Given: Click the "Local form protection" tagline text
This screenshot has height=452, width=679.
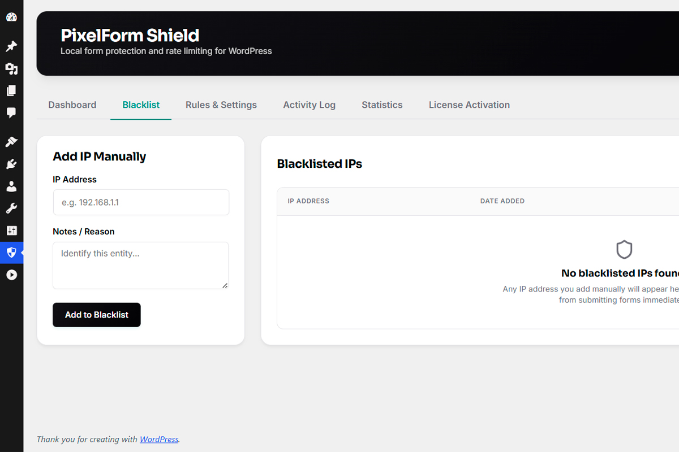Looking at the screenshot, I should pyautogui.click(x=166, y=51).
